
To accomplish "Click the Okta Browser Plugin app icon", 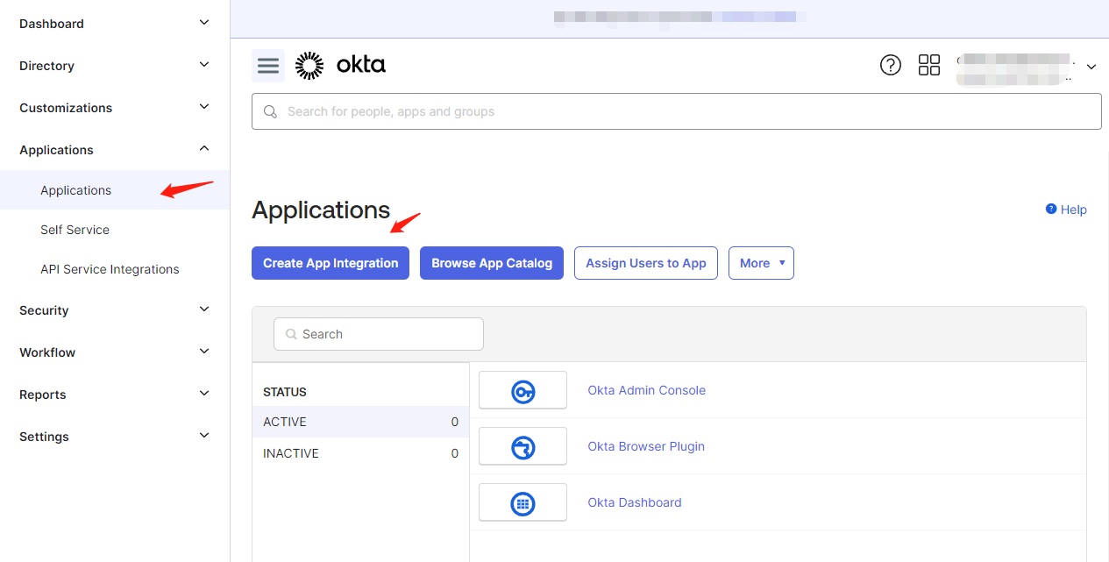I will pyautogui.click(x=523, y=446).
